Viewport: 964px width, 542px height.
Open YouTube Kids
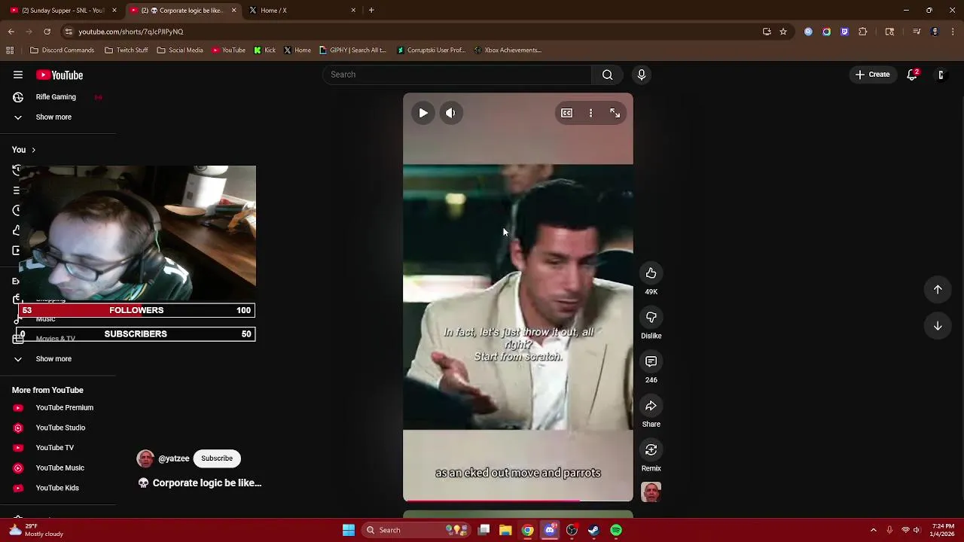pos(59,488)
